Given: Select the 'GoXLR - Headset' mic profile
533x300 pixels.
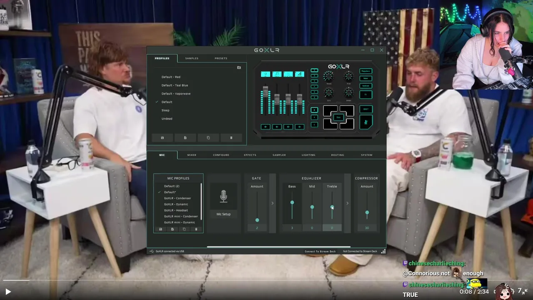Looking at the screenshot, I should click(176, 210).
